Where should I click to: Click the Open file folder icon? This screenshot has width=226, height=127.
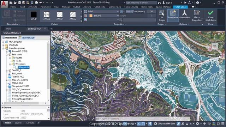tap(15, 2)
